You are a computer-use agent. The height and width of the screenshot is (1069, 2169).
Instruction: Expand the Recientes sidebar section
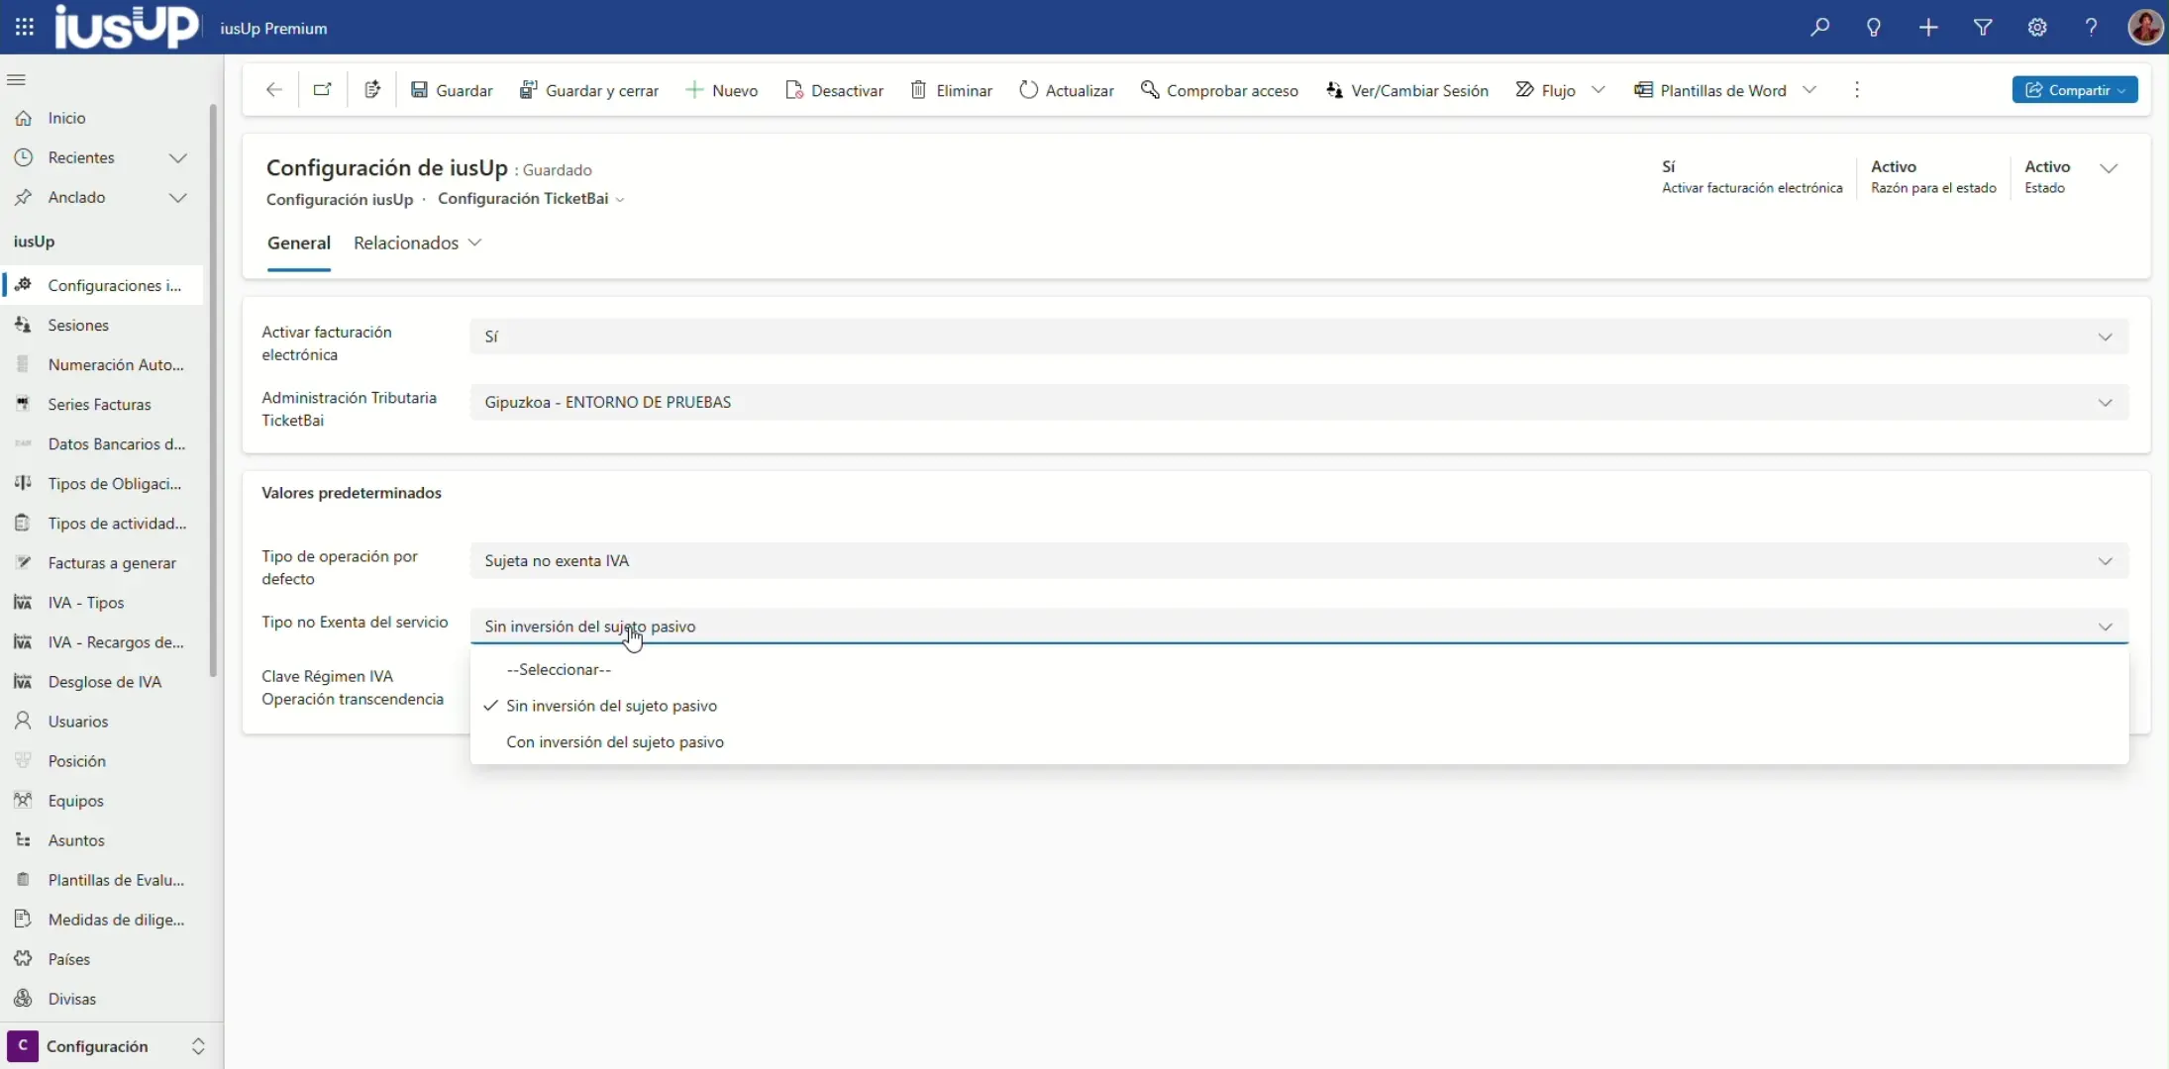[178, 157]
